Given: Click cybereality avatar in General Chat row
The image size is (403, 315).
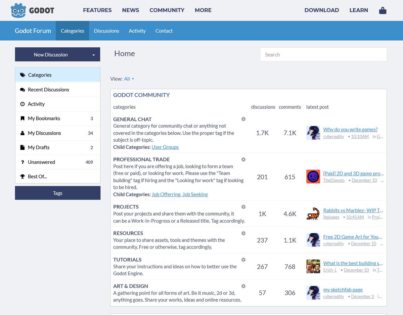Looking at the screenshot, I should point(313,133).
